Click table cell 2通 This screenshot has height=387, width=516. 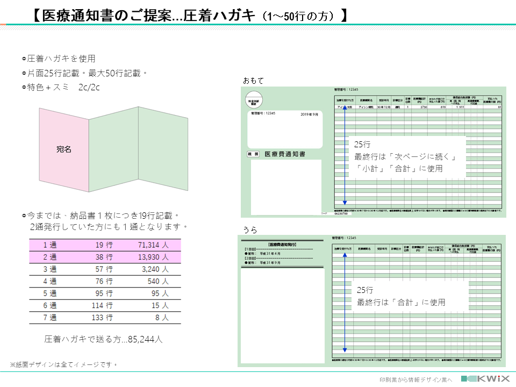pos(50,257)
